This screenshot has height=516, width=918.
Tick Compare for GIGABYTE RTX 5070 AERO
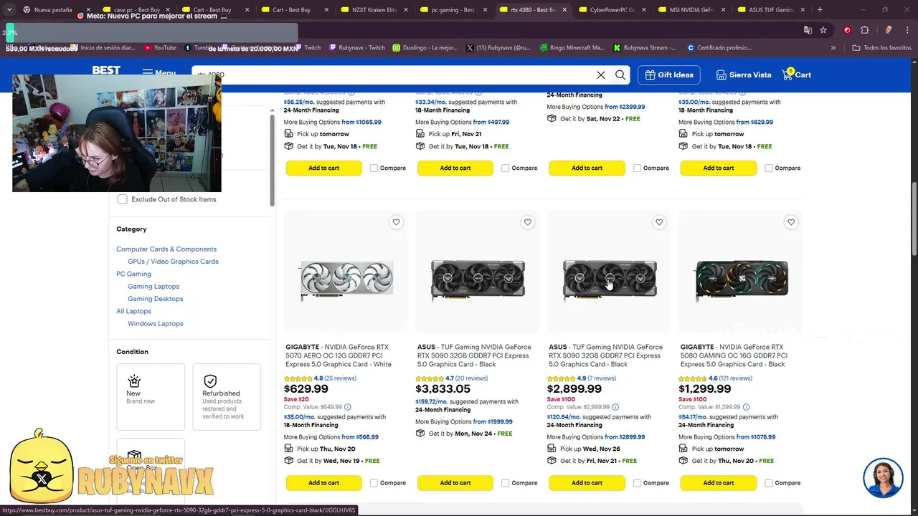click(x=374, y=483)
